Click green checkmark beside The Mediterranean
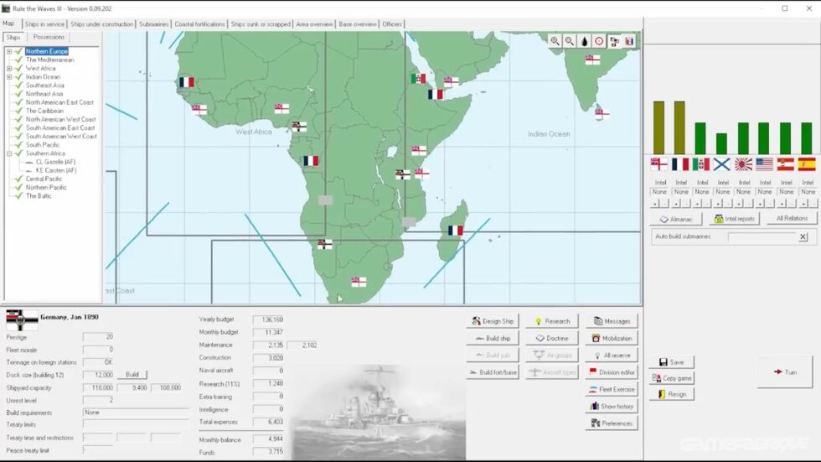This screenshot has height=462, width=821. pyautogui.click(x=18, y=60)
